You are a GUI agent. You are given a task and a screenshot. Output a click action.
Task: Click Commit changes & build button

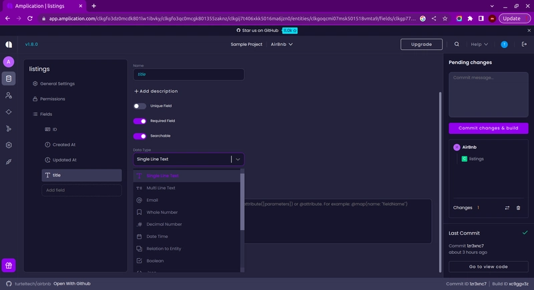coord(489,128)
